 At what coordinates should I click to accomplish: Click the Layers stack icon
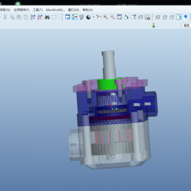(140, 17)
